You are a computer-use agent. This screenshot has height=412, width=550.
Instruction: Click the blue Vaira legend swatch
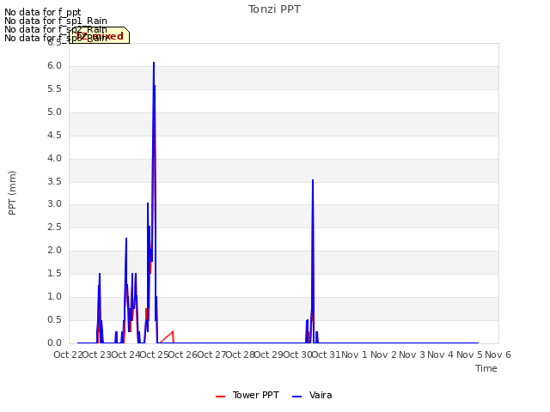[296, 397]
